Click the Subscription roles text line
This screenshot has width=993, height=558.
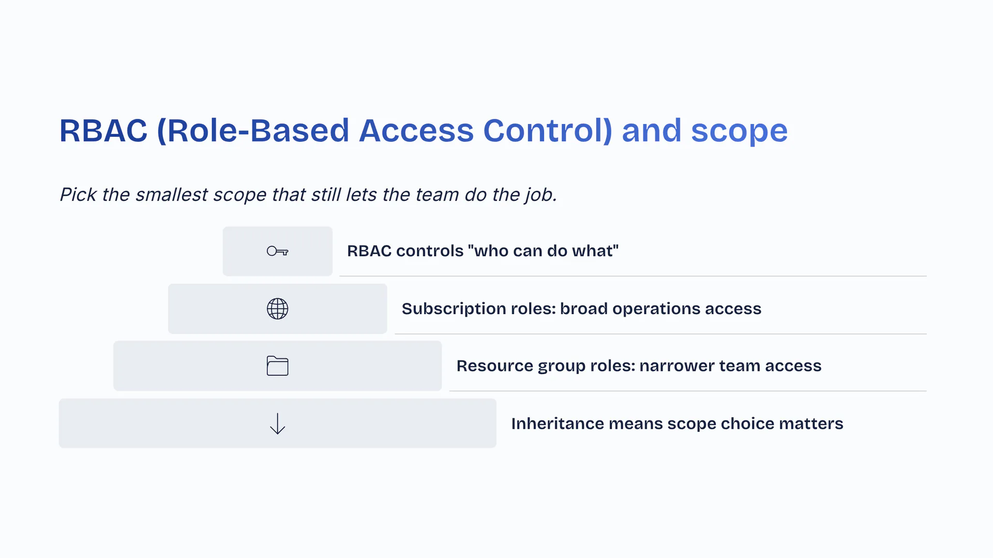click(581, 309)
